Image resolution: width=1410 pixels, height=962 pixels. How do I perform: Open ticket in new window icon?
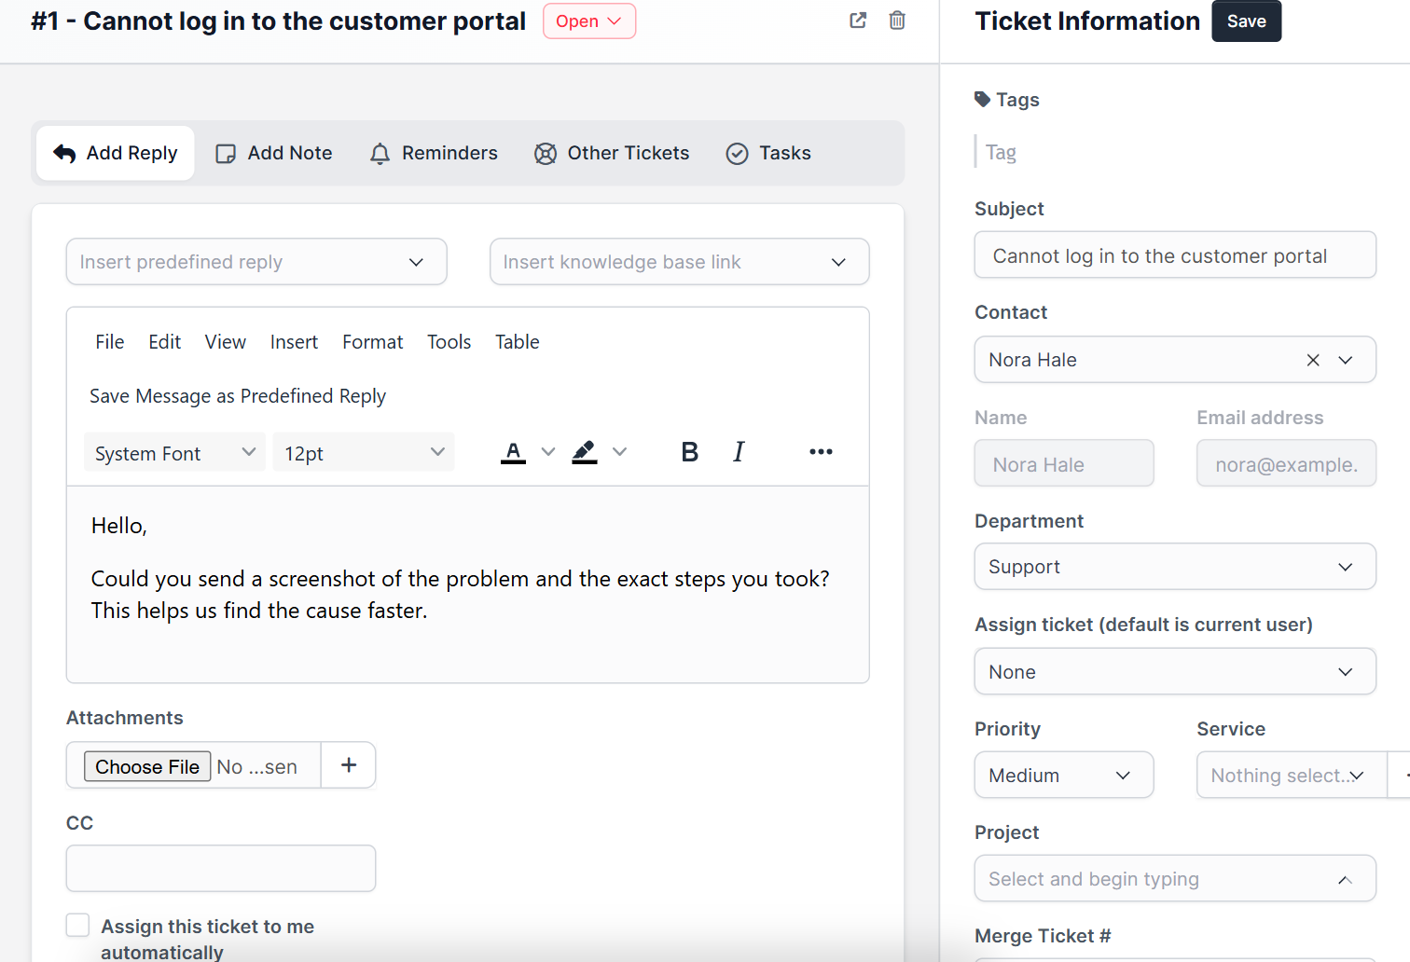click(x=858, y=21)
